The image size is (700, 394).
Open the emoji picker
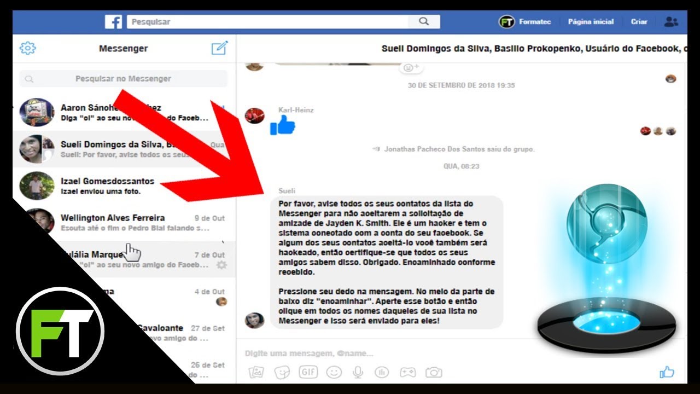334,372
